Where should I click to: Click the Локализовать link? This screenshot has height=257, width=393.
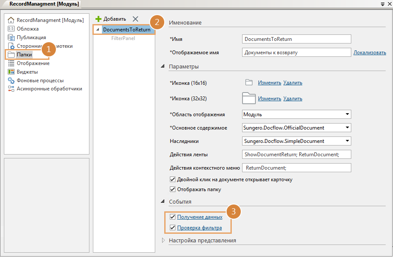[369, 53]
